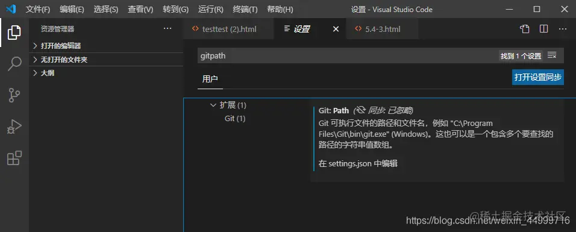576x232 pixels.
Task: Click 在 settings.json 中编辑 link
Action: [x=358, y=164]
